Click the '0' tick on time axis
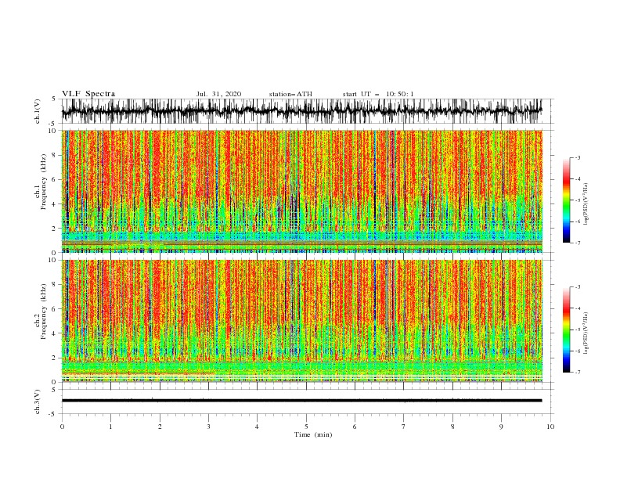The height and width of the screenshot is (479, 620). pyautogui.click(x=62, y=427)
